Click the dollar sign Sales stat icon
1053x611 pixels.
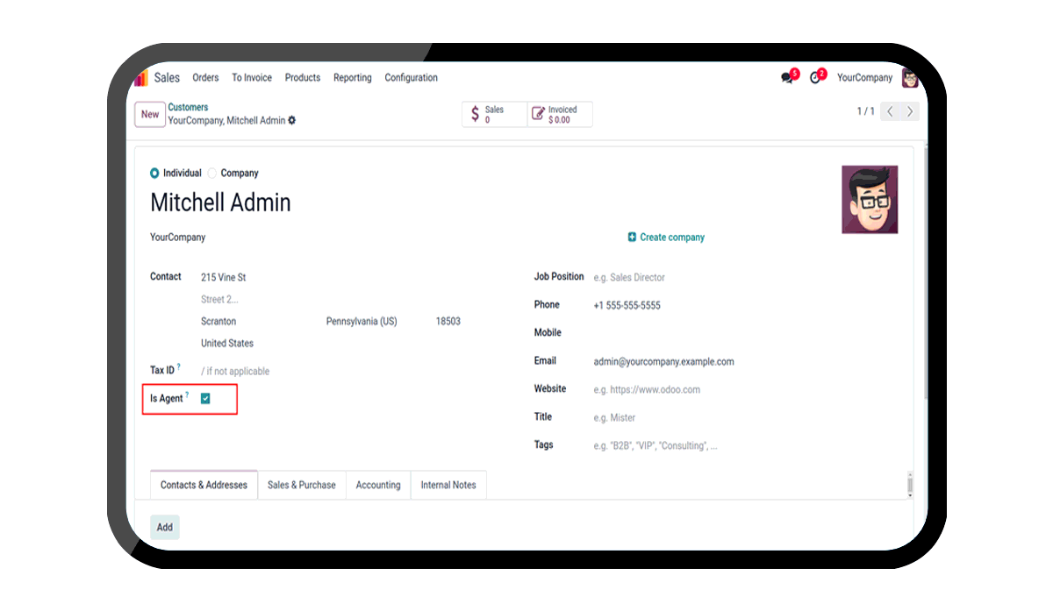pyautogui.click(x=475, y=114)
